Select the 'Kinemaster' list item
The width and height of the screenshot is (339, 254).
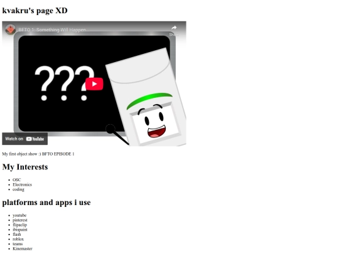[x=23, y=248]
